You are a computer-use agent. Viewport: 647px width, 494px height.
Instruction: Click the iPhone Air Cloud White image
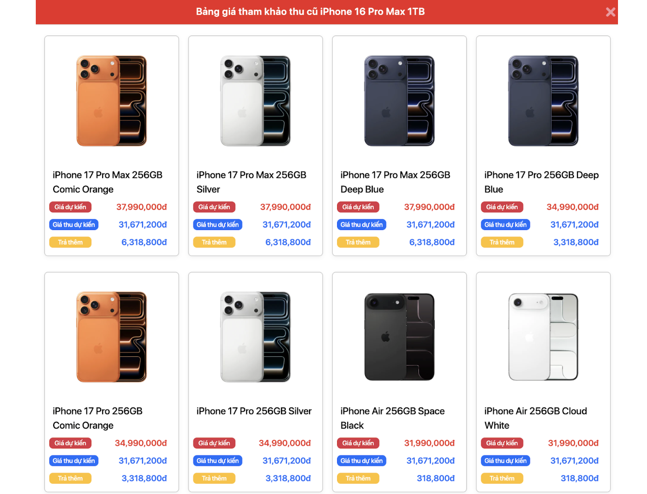pyautogui.click(x=542, y=336)
